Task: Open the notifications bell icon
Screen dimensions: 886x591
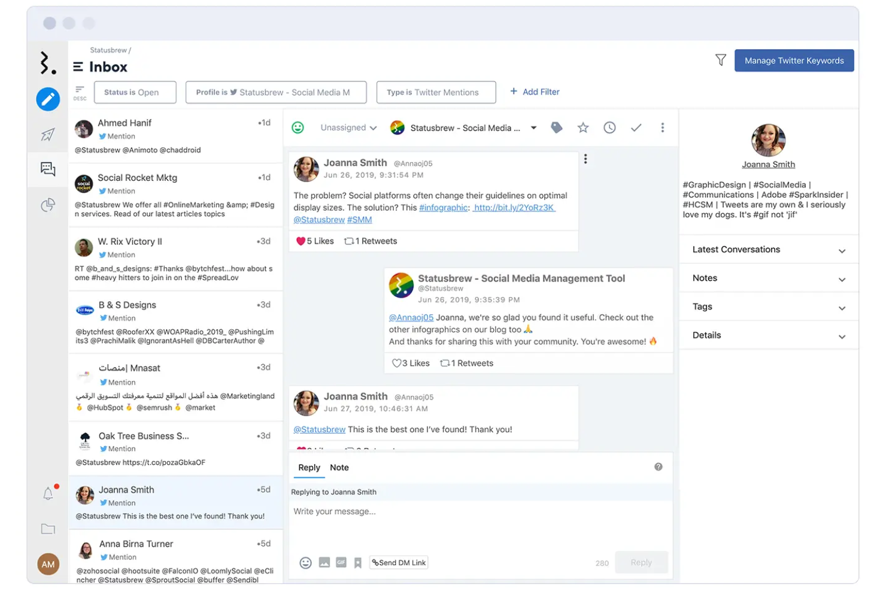Action: [x=48, y=493]
